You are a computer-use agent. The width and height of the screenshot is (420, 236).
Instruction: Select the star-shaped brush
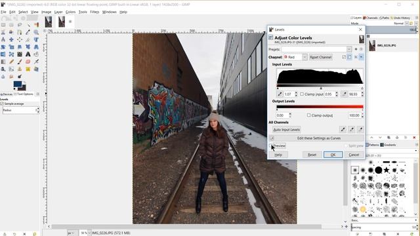point(387,170)
